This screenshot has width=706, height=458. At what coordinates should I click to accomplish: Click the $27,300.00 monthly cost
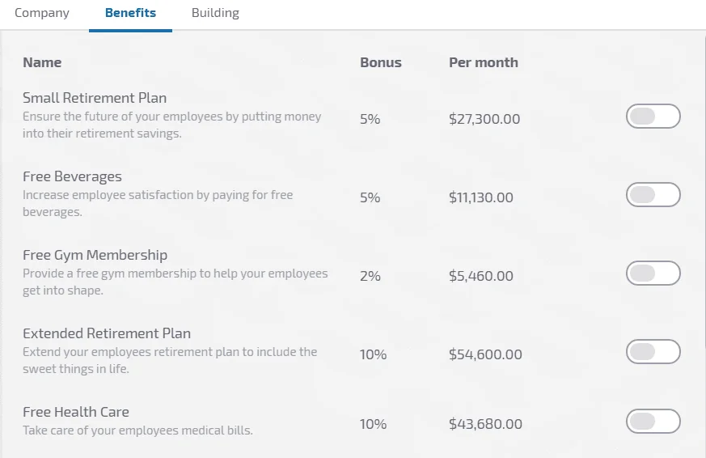(x=484, y=119)
